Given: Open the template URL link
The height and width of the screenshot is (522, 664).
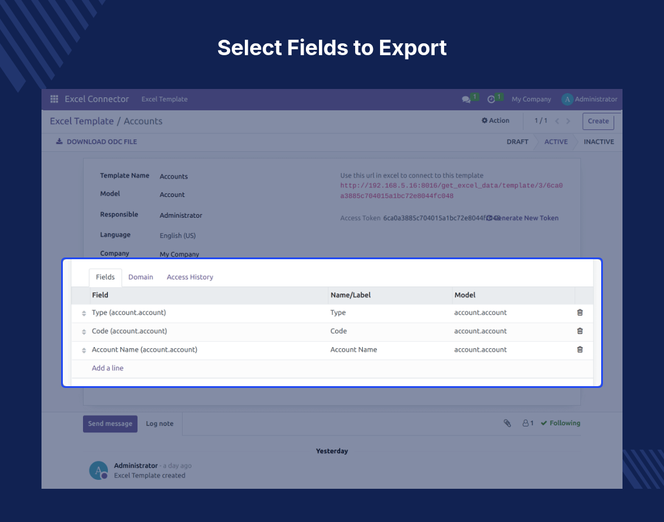Looking at the screenshot, I should 451,190.
